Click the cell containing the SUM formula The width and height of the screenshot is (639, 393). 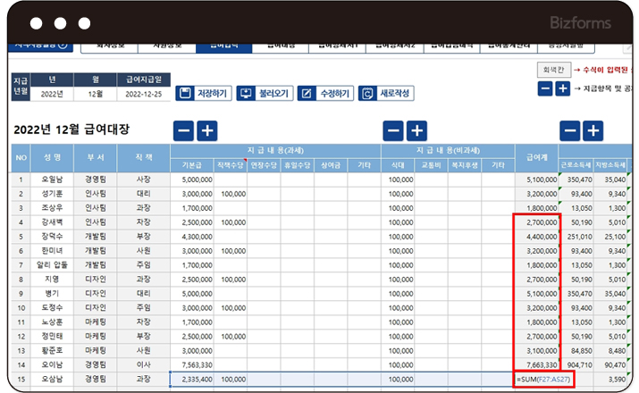[537, 380]
